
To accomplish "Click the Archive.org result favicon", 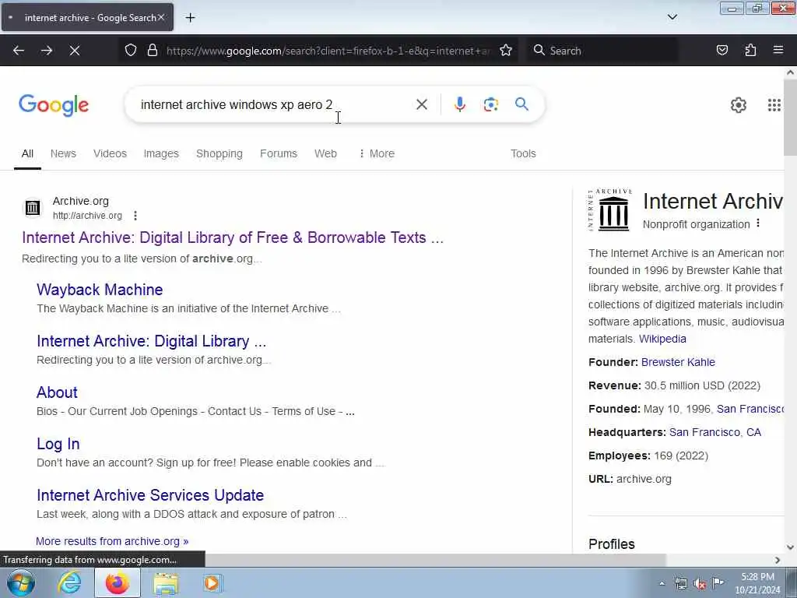I will tap(33, 207).
